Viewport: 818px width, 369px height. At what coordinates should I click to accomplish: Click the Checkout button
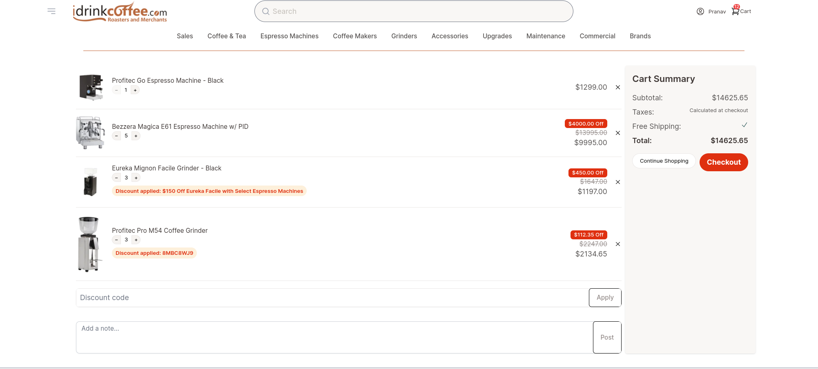point(724,162)
